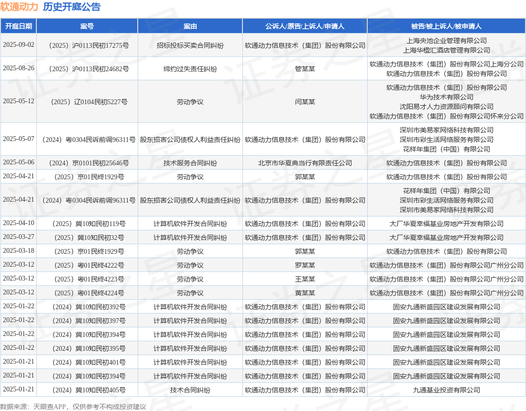The height and width of the screenshot is (411, 526).
Task: Click the 招标投标买卖合同纠纷 cause cell
Action: tap(190, 45)
